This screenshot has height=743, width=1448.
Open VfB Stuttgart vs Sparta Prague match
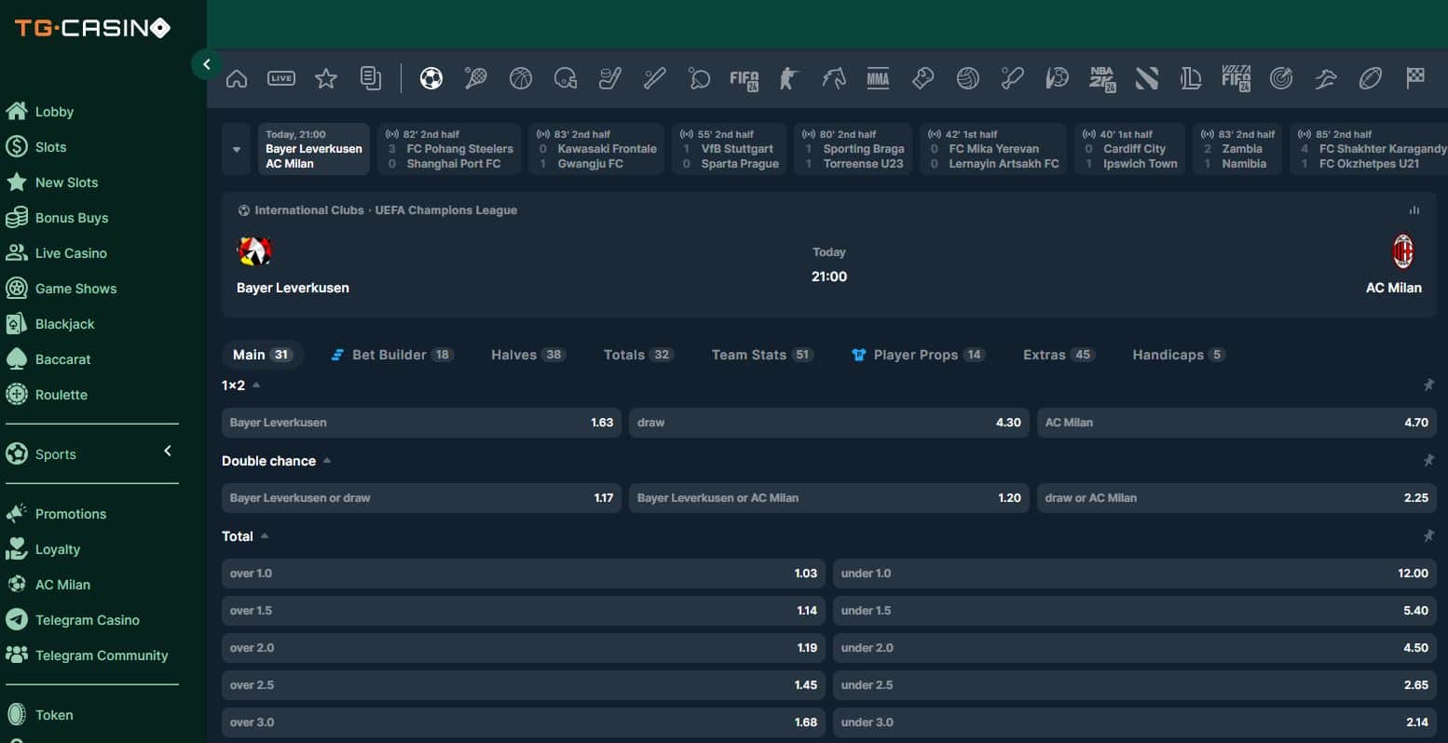(x=729, y=149)
